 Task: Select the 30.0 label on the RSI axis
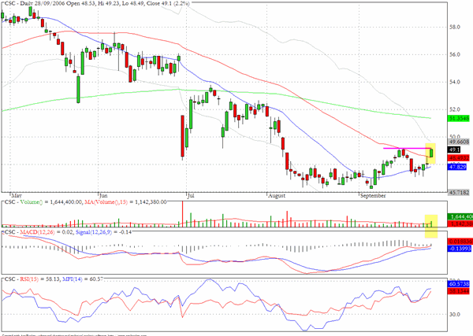tap(455, 315)
